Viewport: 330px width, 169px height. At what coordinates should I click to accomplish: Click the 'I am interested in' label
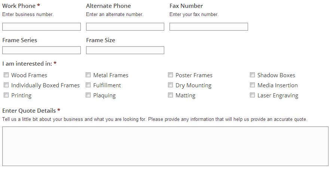click(27, 63)
